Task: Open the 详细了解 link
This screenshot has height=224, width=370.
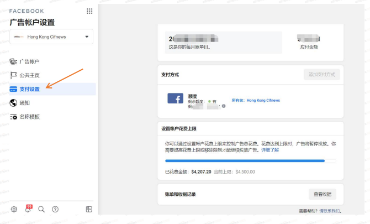Action: click(270, 150)
